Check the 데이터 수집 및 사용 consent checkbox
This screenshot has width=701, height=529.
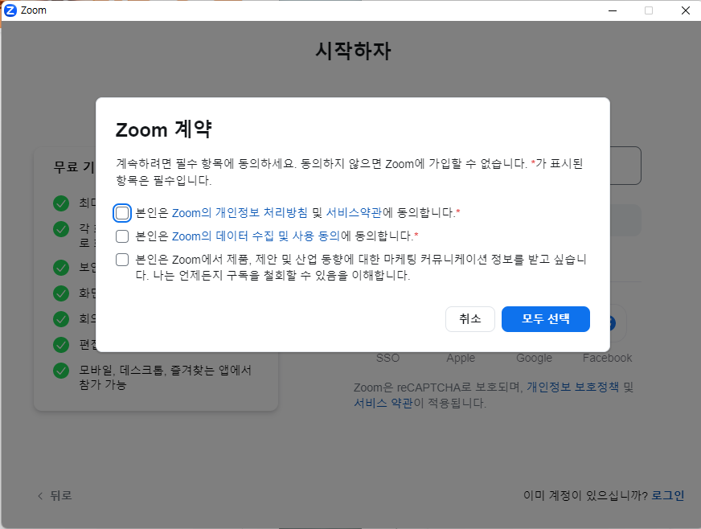(x=121, y=236)
